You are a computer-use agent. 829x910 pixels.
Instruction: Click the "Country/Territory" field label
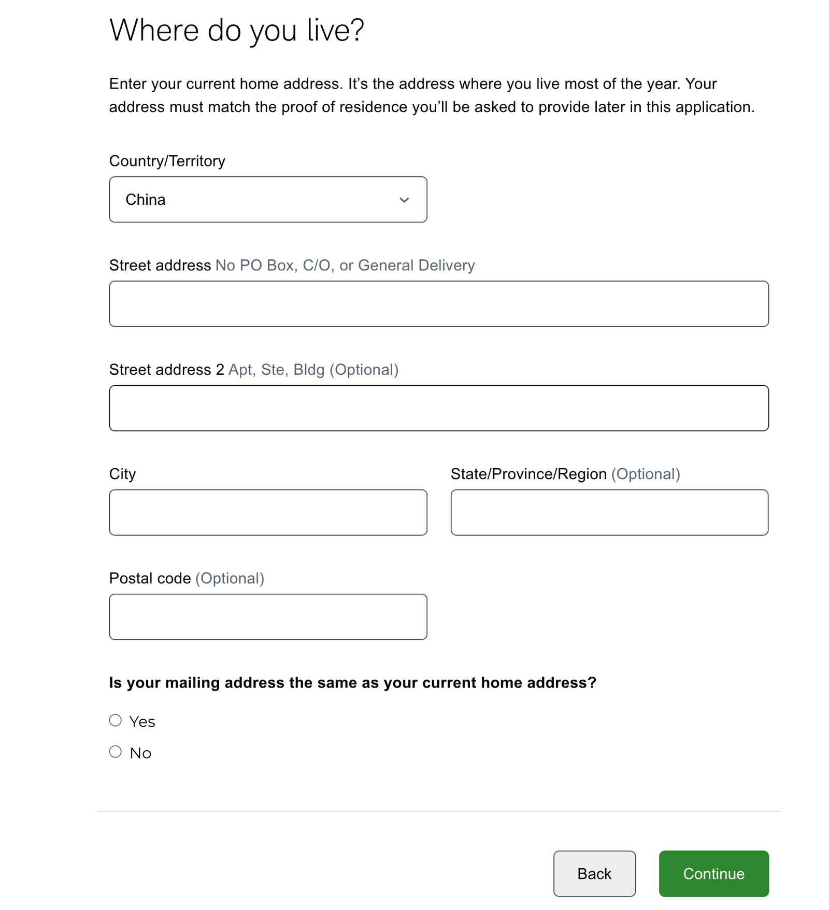[167, 161]
